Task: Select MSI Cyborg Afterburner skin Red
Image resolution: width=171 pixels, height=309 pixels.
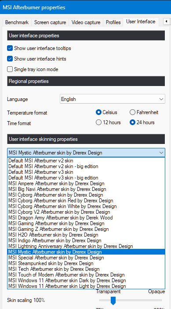Action: tap(86, 201)
